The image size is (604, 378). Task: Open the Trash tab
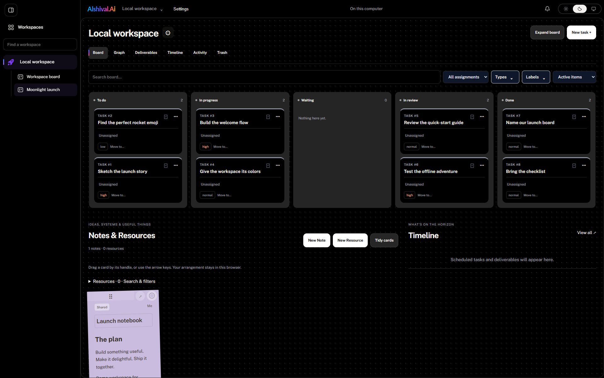222,53
